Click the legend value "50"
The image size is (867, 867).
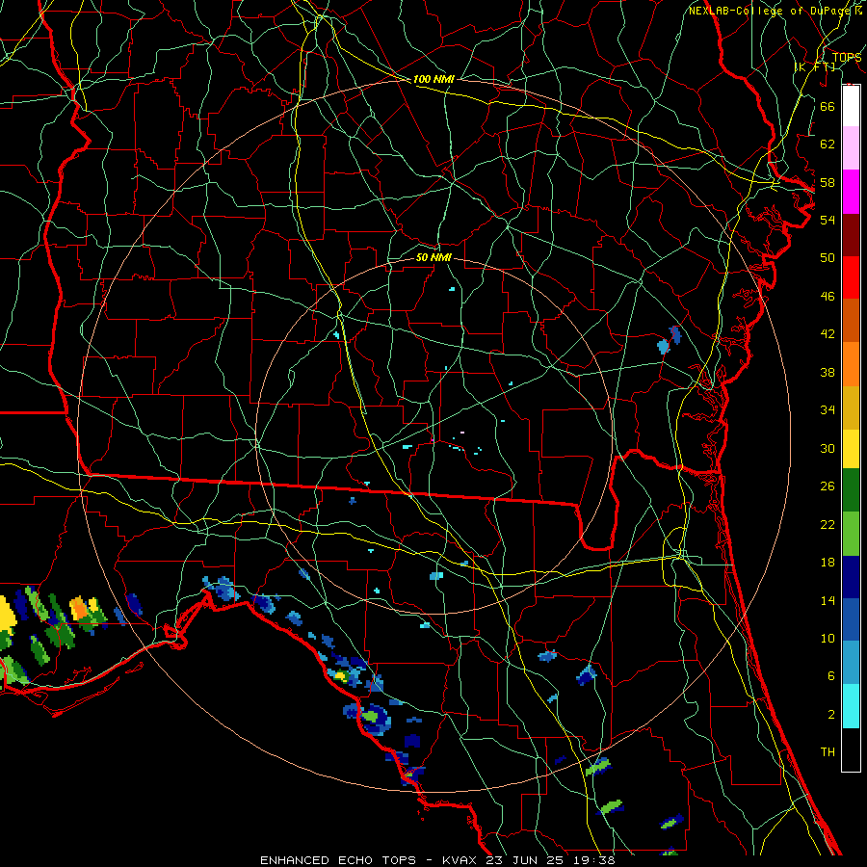[828, 258]
